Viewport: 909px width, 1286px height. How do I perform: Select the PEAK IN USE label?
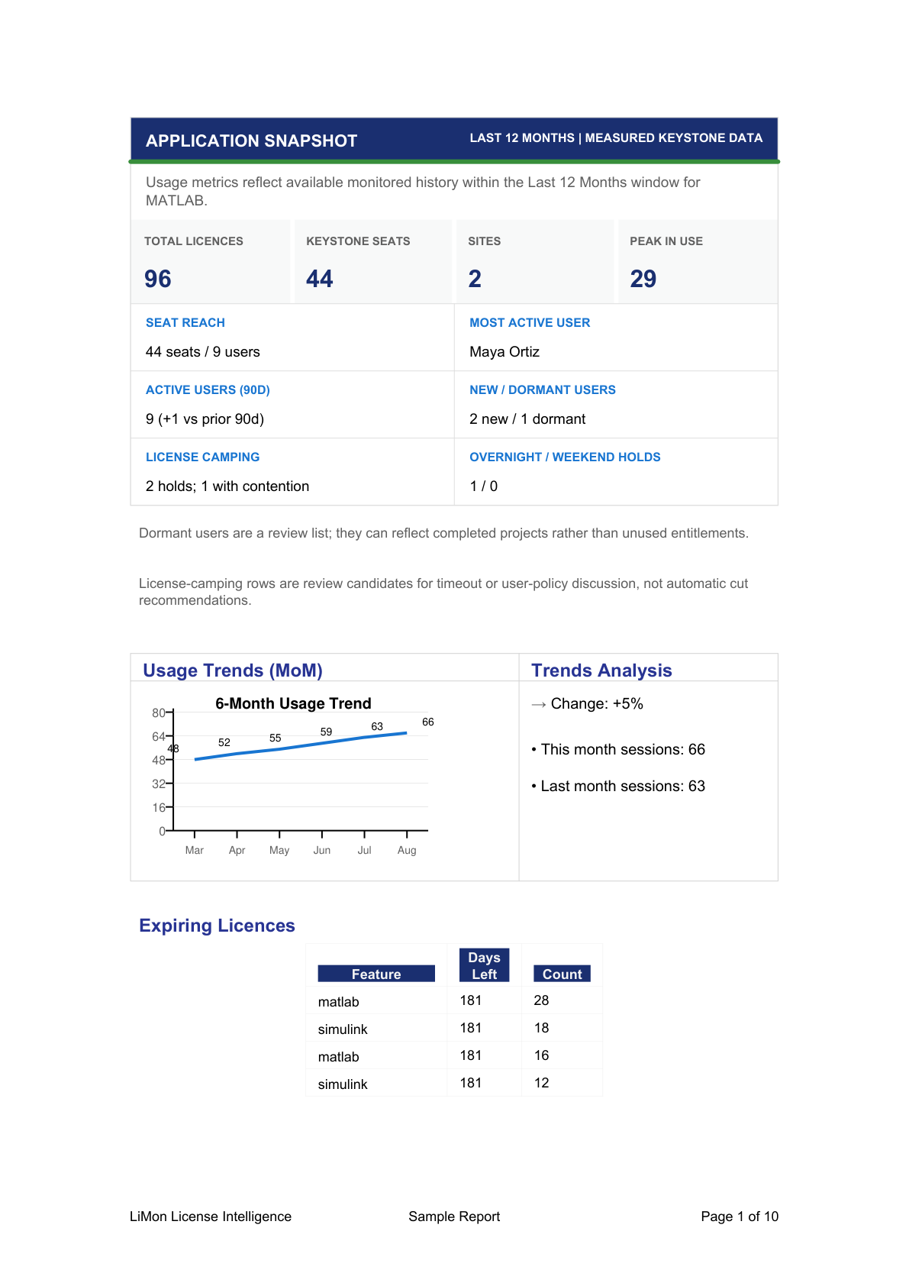pos(666,241)
